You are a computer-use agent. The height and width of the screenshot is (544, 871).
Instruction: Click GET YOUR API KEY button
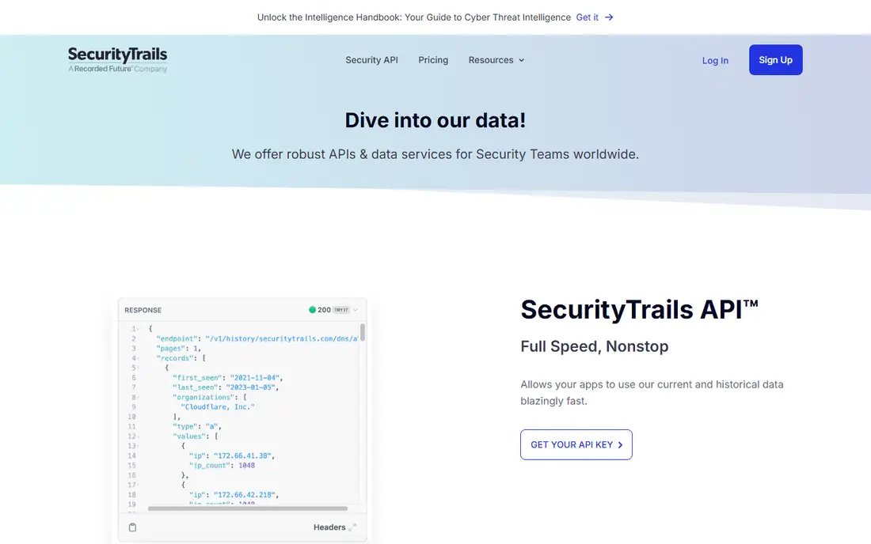pyautogui.click(x=576, y=444)
